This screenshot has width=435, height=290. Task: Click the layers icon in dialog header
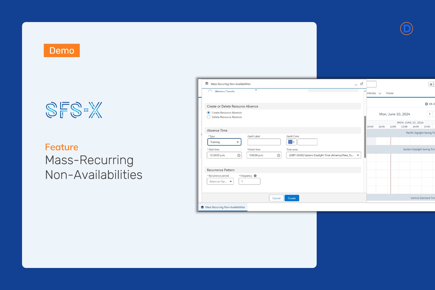coord(207,84)
